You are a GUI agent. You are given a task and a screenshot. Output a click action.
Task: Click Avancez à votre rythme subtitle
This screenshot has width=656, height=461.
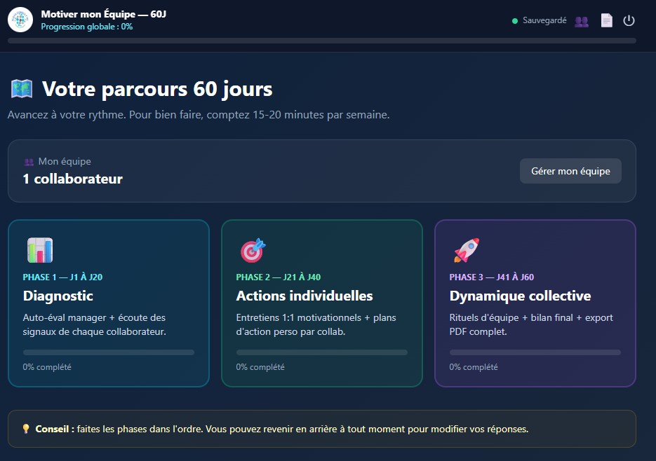click(199, 114)
